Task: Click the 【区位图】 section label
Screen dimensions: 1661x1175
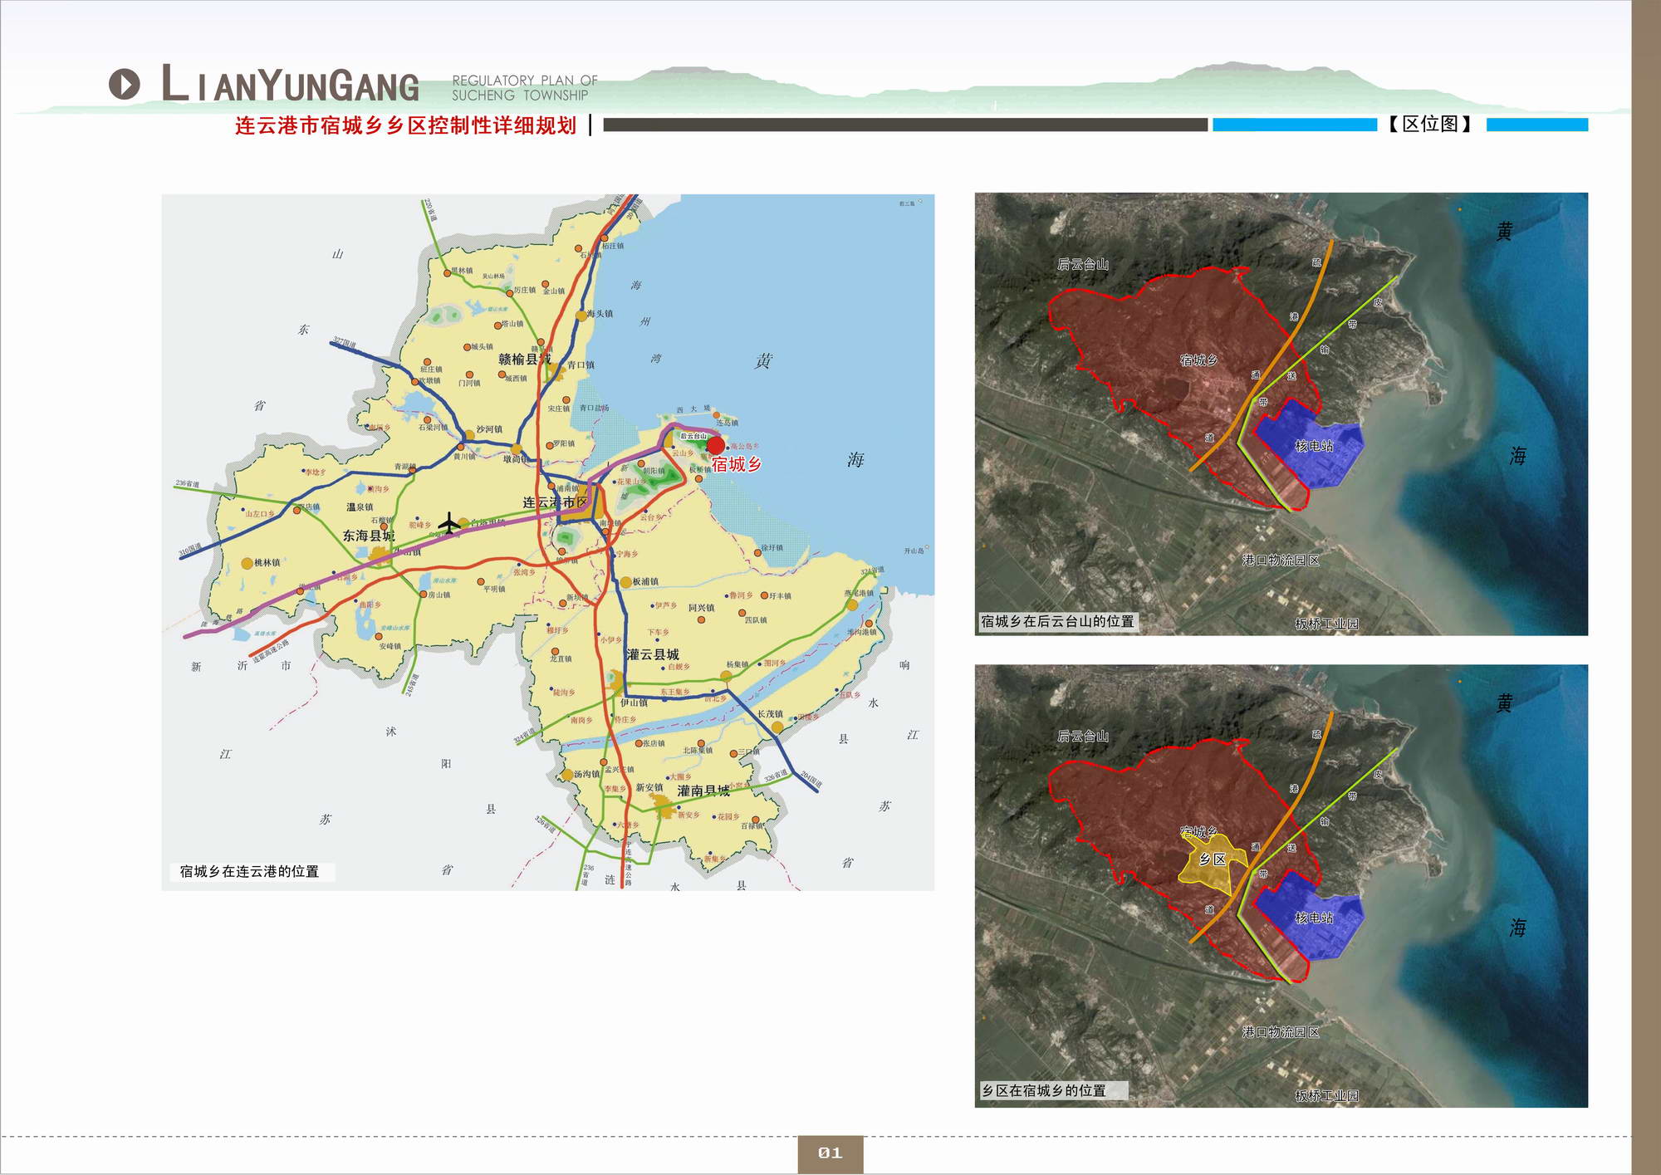Action: pyautogui.click(x=1431, y=125)
